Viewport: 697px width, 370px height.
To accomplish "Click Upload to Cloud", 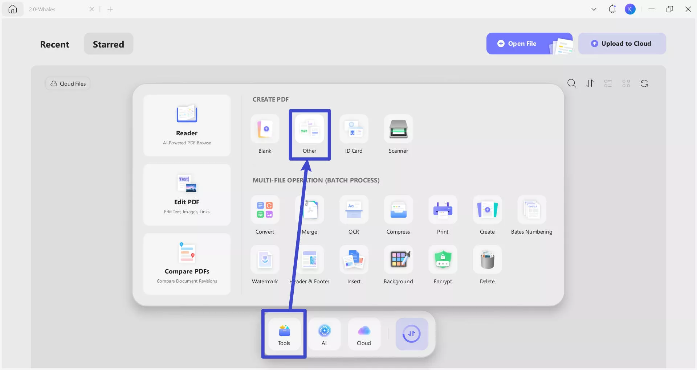I will pyautogui.click(x=622, y=44).
